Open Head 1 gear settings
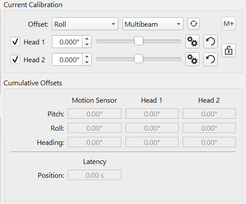246x204 pixels. tap(192, 42)
